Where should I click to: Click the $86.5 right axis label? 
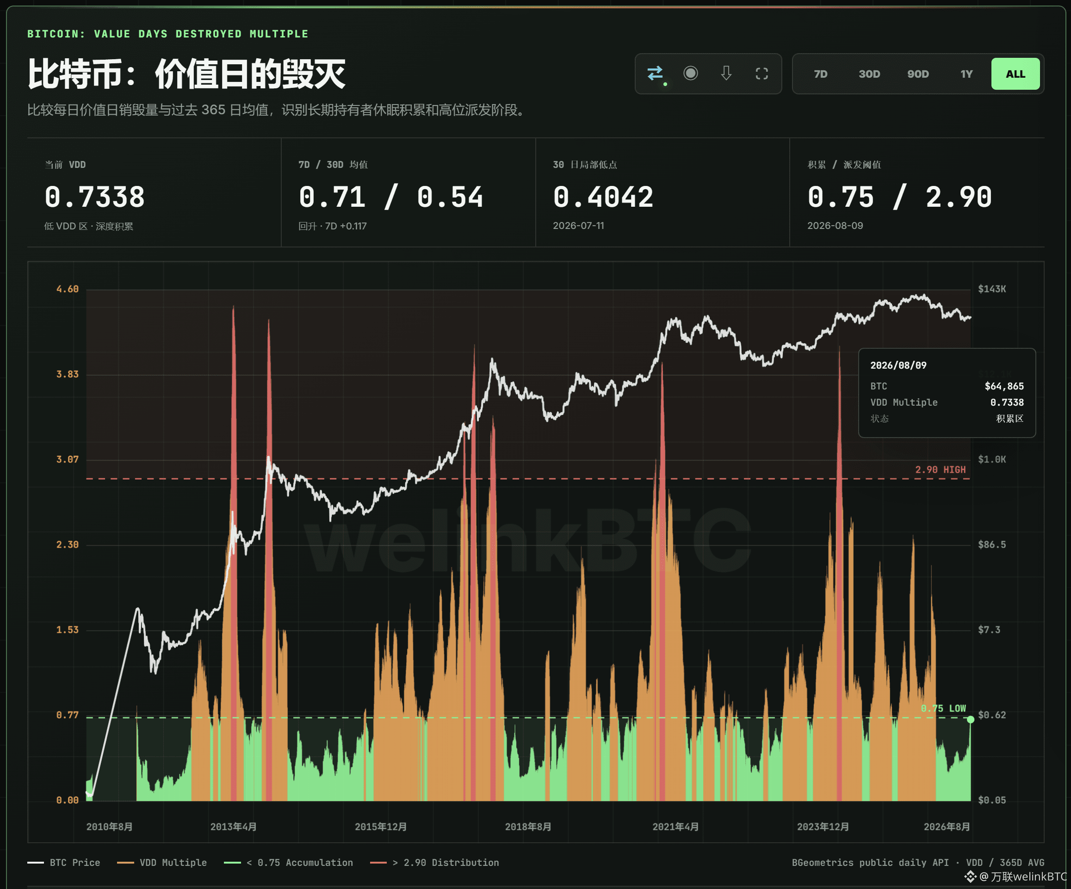point(992,545)
